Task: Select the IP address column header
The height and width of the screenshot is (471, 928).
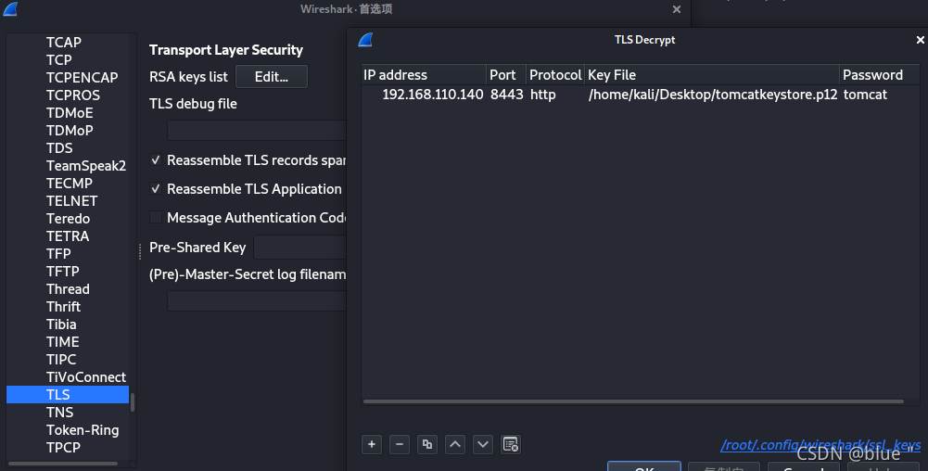Action: pyautogui.click(x=424, y=75)
